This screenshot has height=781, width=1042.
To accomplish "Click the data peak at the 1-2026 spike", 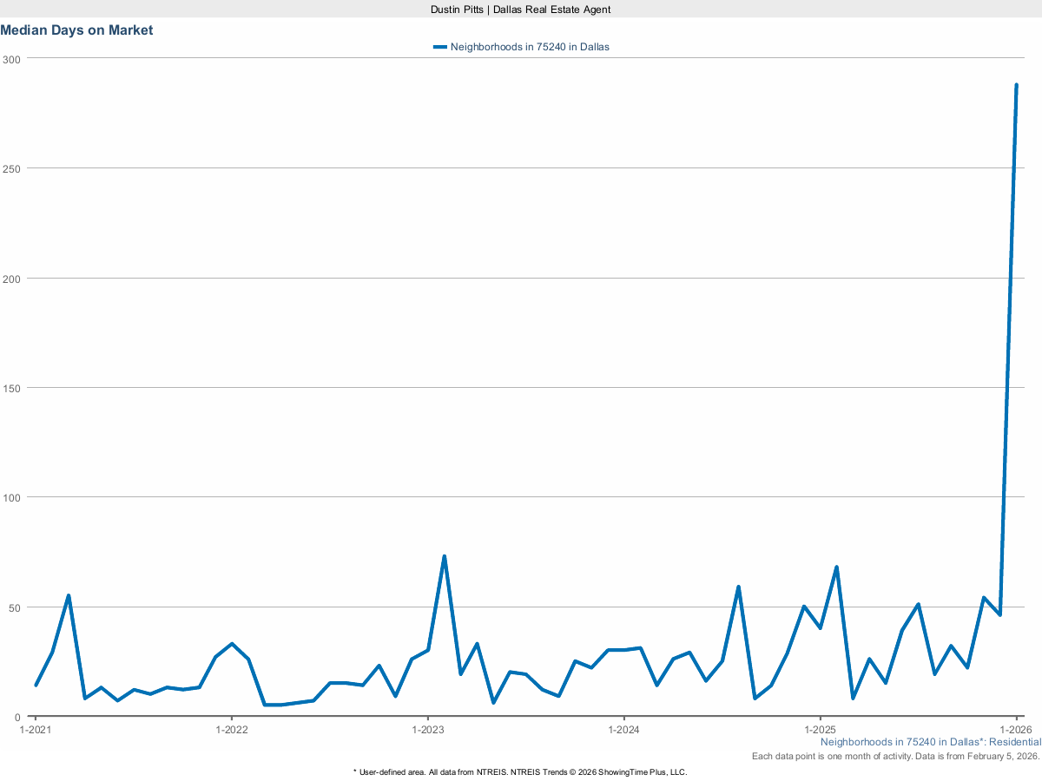I will tap(1016, 85).
